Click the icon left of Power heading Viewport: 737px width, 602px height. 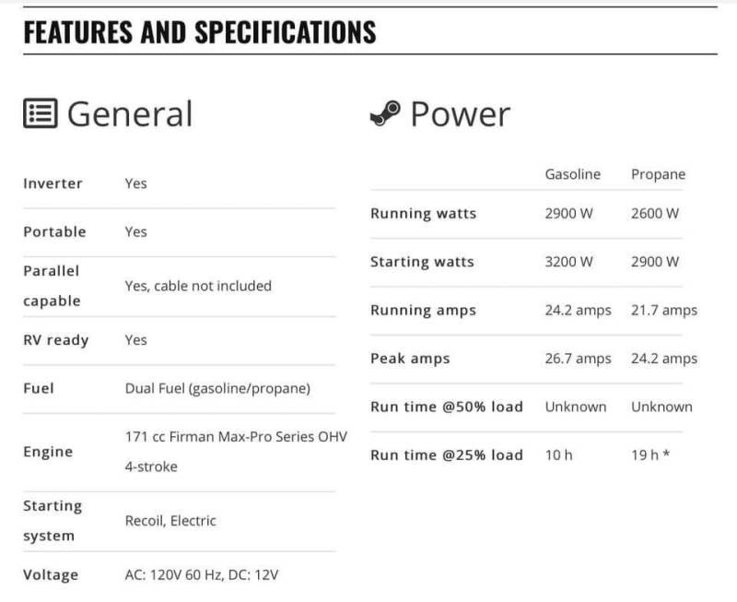(384, 114)
